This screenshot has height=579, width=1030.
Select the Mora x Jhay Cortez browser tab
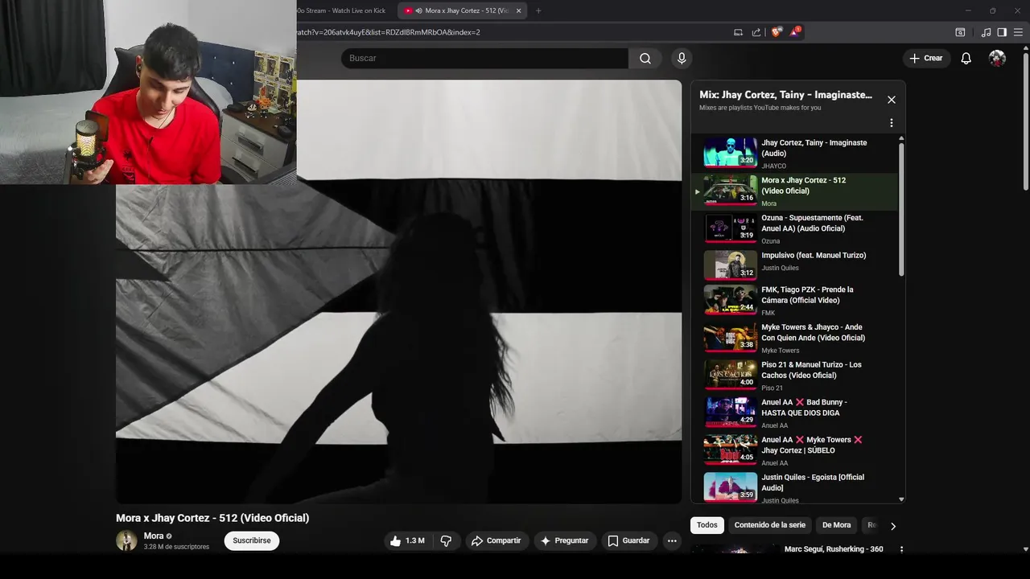pos(463,10)
